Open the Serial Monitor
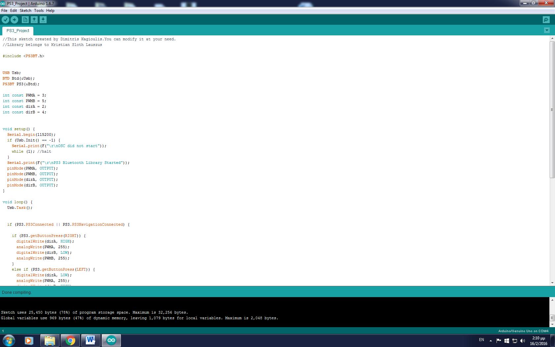Viewport: 555px width, 347px height. tap(546, 19)
